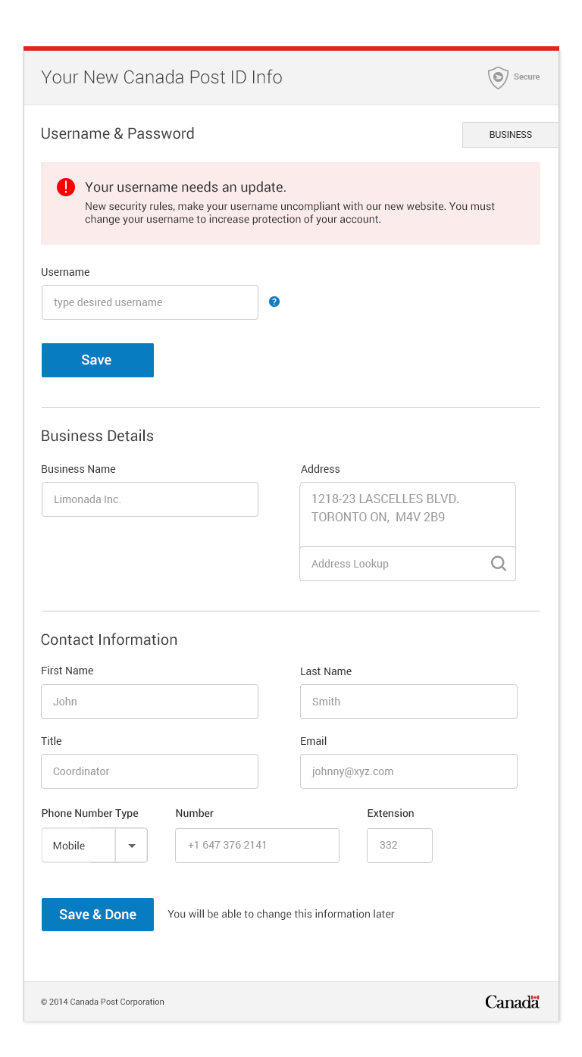Select the BUSINESS tab
582x1057 pixels.
tap(510, 135)
